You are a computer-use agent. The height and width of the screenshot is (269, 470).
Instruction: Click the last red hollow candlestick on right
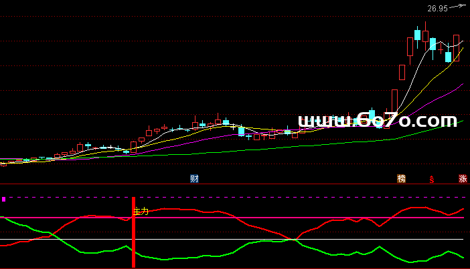point(456,44)
